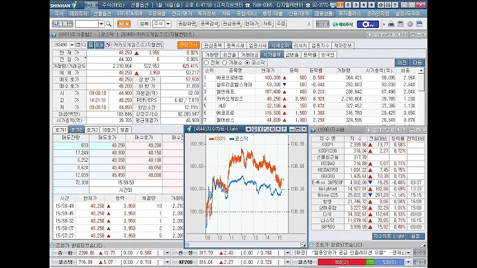Image resolution: width=477 pixels, height=268 pixels.
Task: Toggle the blue 9.6 button beside stock code
Action: tap(99, 45)
